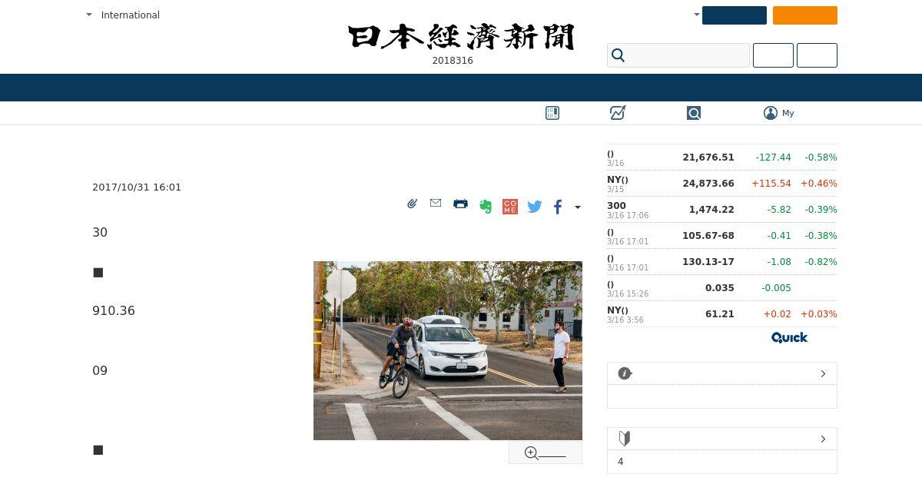Enlarge photo with zoom magnifier button
Viewport: 922px width, 484px height.
546,453
